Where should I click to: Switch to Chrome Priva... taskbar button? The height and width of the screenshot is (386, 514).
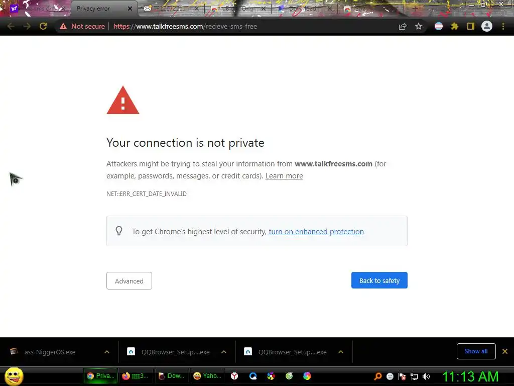[100, 376]
